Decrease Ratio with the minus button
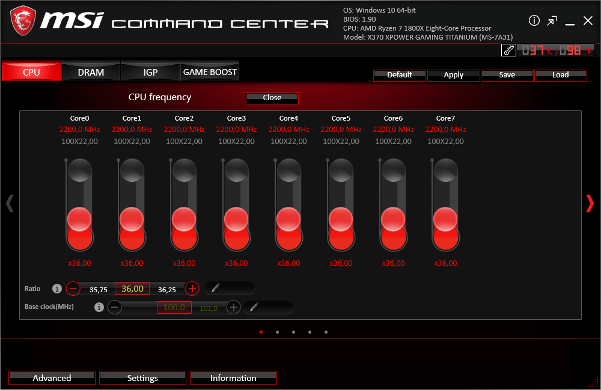601x390 pixels. pos(73,288)
